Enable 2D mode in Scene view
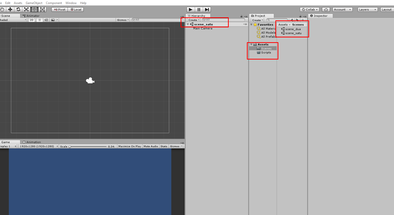The height and width of the screenshot is (215, 394). tap(31, 20)
